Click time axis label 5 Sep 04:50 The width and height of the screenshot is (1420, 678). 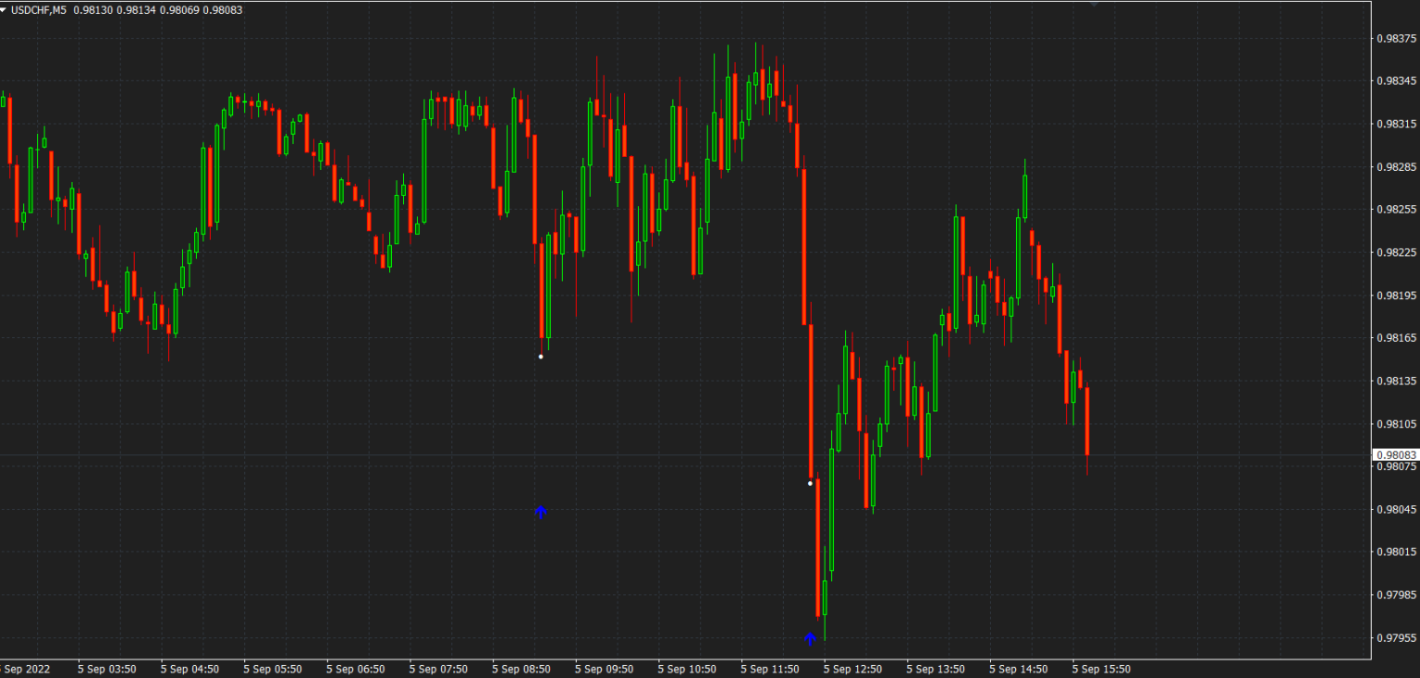tap(190, 669)
